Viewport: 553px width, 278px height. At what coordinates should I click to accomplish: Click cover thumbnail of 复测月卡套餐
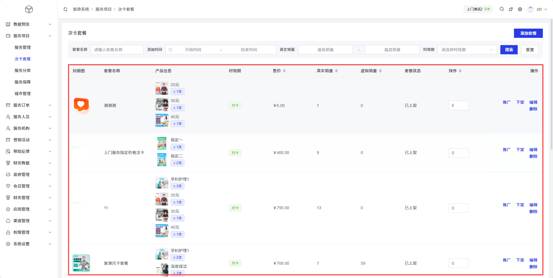tap(81, 263)
